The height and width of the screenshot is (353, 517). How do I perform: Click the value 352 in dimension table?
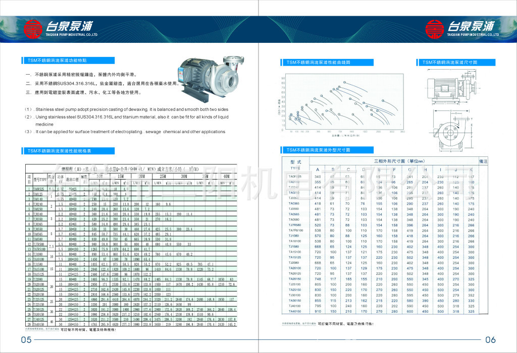click(x=471, y=295)
